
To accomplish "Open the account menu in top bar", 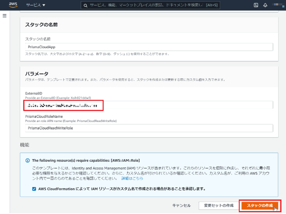I will (x=278, y=5).
